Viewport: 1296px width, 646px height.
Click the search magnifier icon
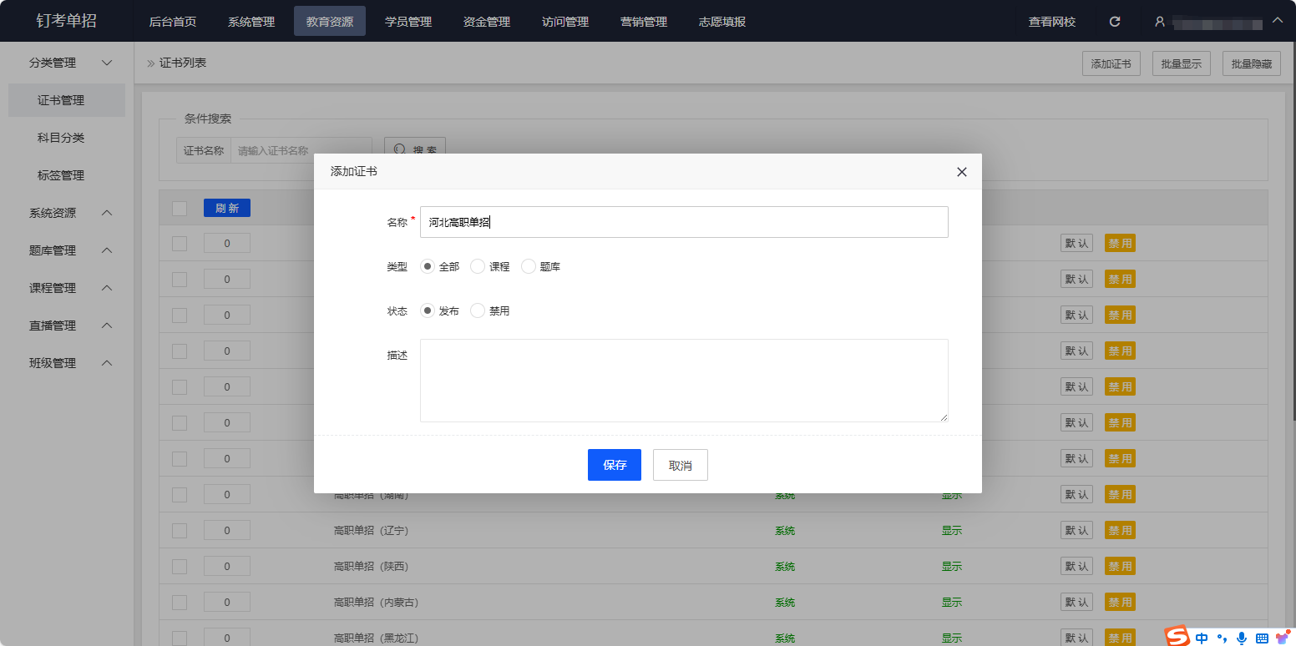tap(400, 150)
